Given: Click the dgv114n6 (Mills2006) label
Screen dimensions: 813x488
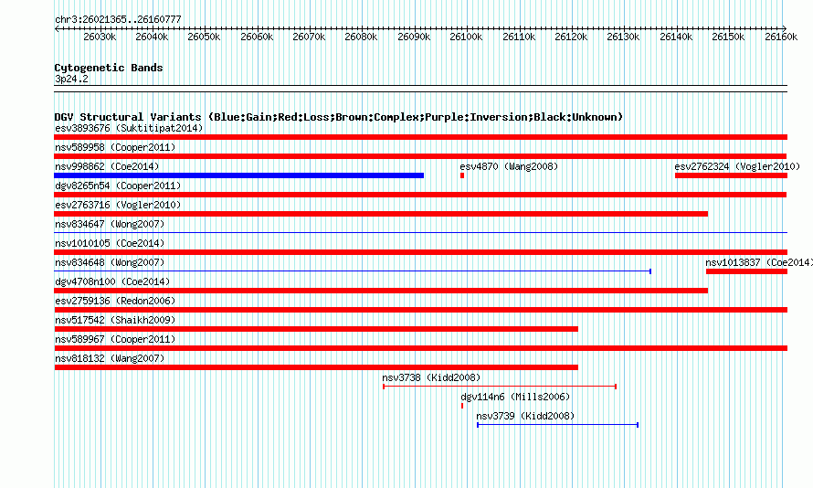Looking at the screenshot, I should 515,397.
